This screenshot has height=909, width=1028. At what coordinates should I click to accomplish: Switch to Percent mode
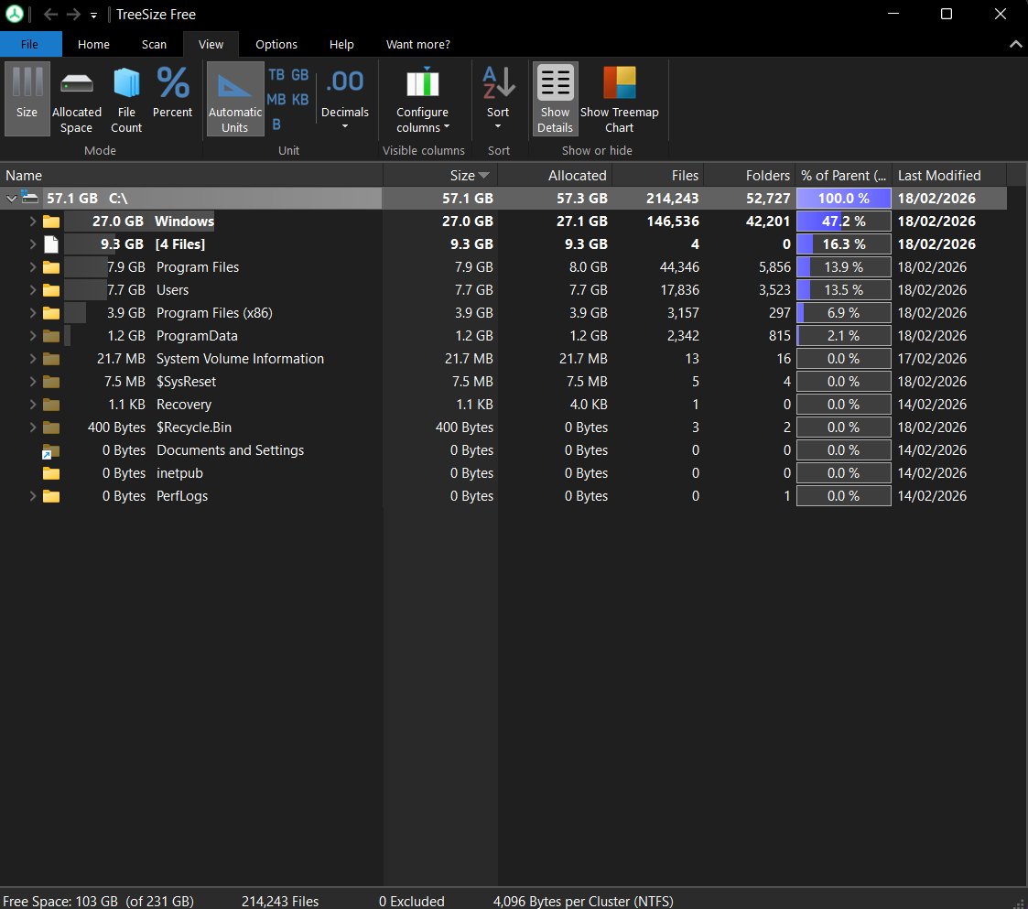click(172, 92)
